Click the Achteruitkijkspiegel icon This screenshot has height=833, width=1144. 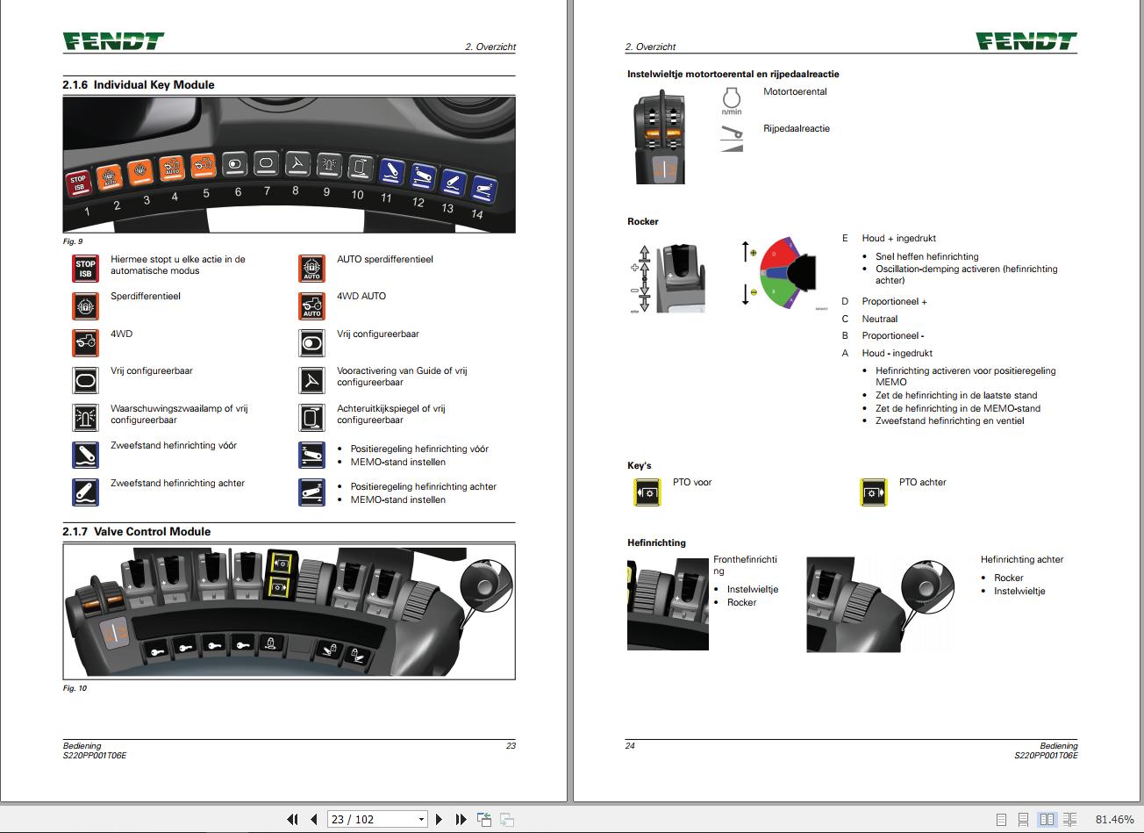[311, 417]
